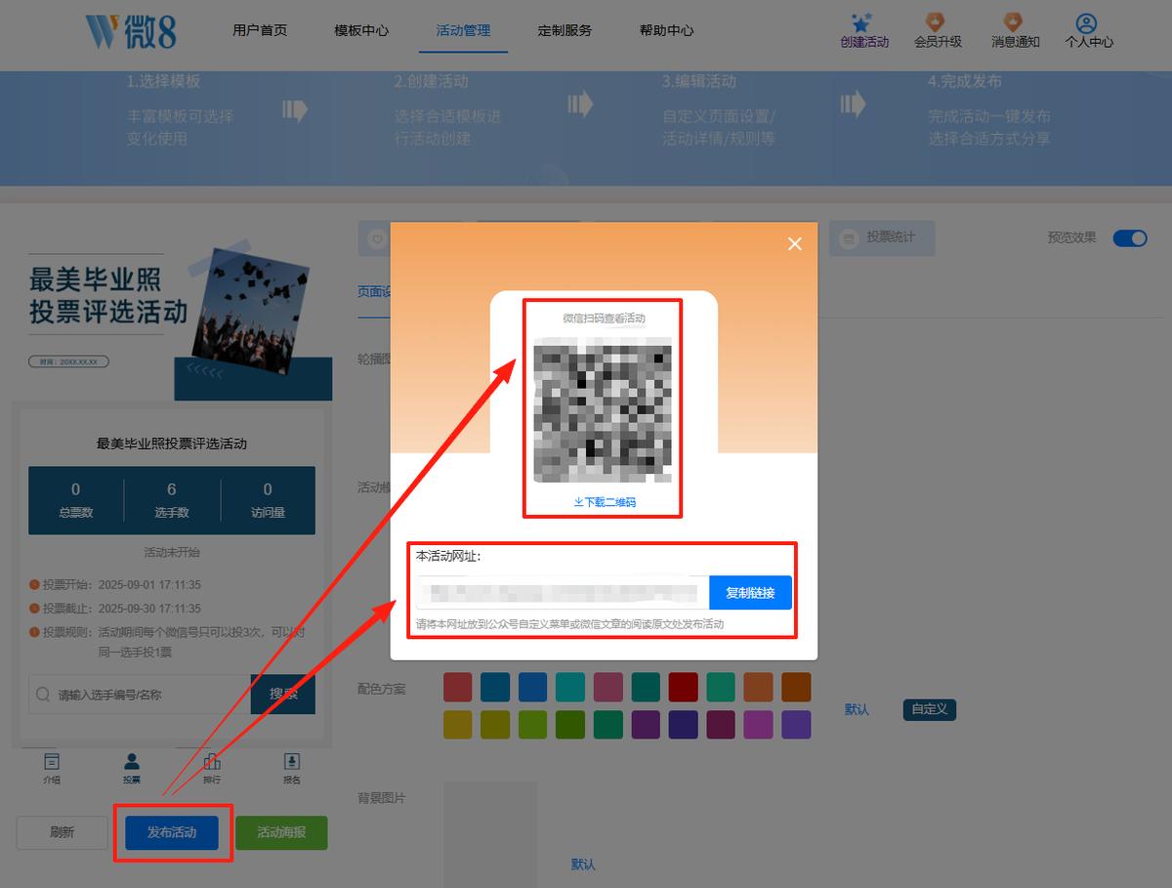Click 自定义 color scheme button
Image resolution: width=1172 pixels, height=888 pixels.
[x=930, y=709]
